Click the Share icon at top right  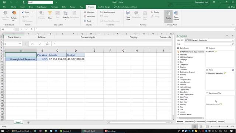pyautogui.click(x=229, y=7)
